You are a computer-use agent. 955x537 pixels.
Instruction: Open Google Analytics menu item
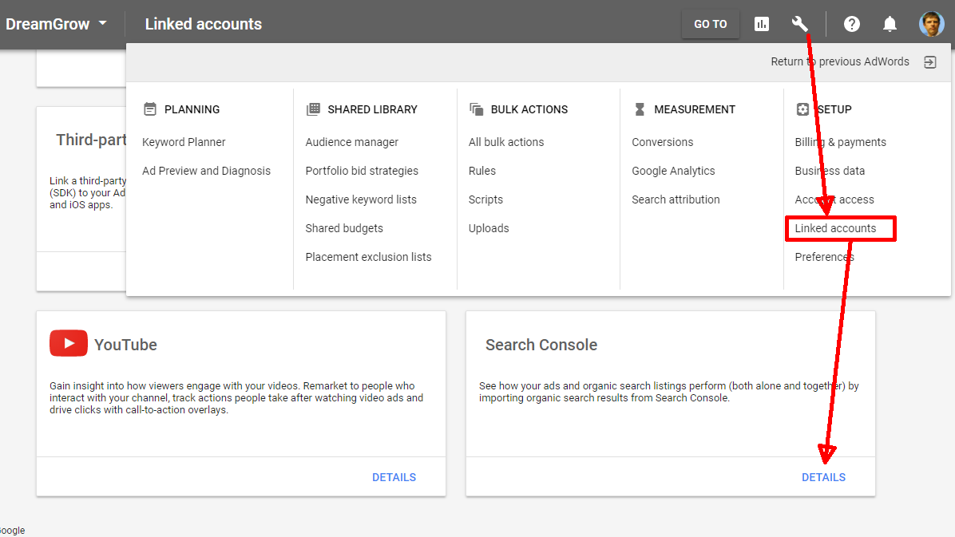pos(673,171)
